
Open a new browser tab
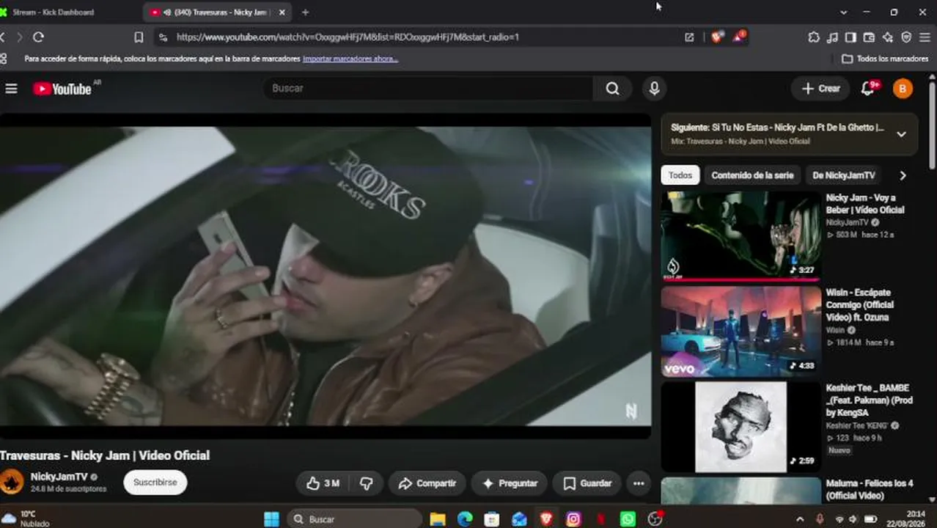tap(305, 12)
